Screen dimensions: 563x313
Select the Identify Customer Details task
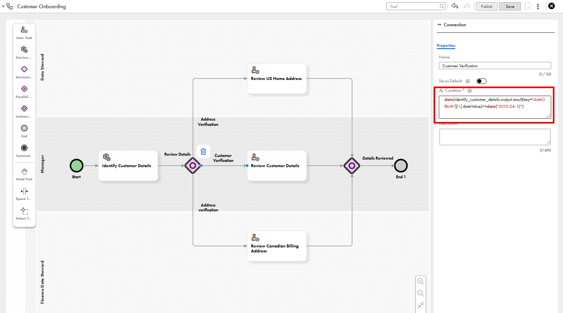click(x=128, y=166)
